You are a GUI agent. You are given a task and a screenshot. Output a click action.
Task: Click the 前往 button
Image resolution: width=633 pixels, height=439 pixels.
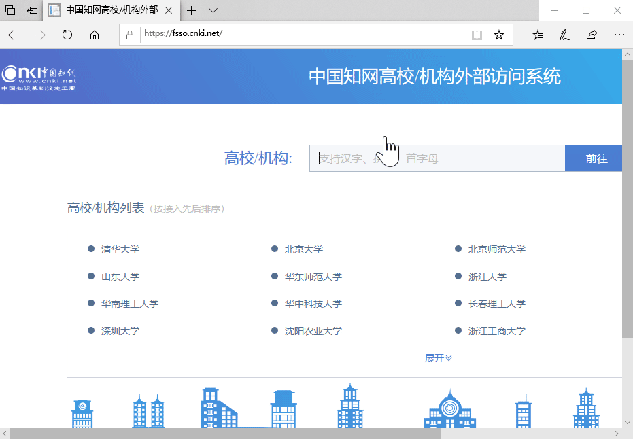(594, 158)
